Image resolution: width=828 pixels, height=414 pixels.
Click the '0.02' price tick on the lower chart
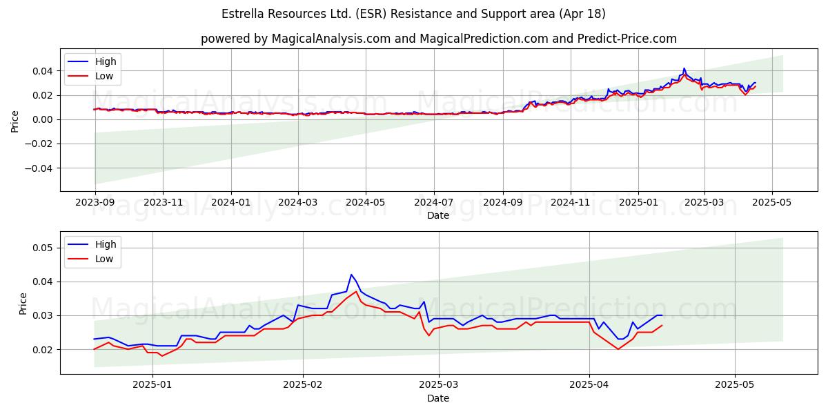point(44,350)
